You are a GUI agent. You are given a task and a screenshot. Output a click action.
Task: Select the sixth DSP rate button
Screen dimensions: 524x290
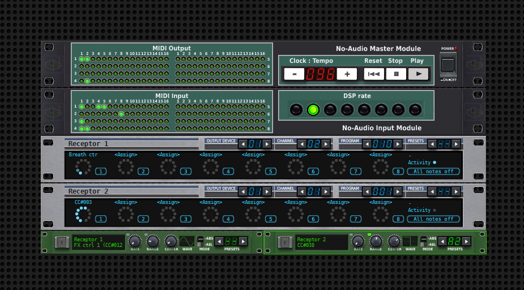coord(381,109)
